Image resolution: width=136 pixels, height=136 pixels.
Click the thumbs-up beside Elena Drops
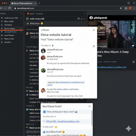[28, 23]
